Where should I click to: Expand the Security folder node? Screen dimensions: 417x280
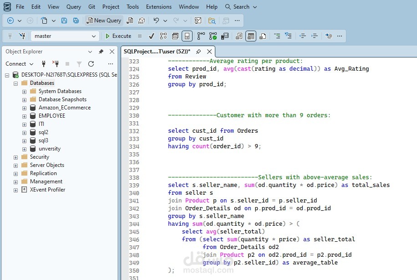pyautogui.click(x=15, y=157)
